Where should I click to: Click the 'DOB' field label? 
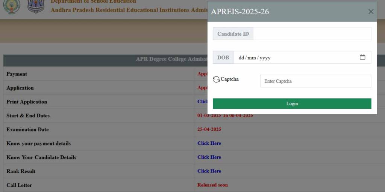[x=223, y=57]
